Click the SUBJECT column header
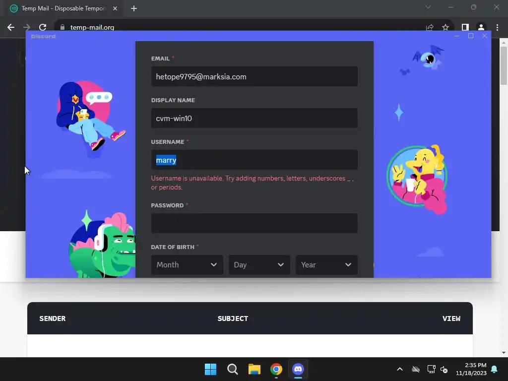Image resolution: width=508 pixels, height=381 pixels. [x=233, y=318]
